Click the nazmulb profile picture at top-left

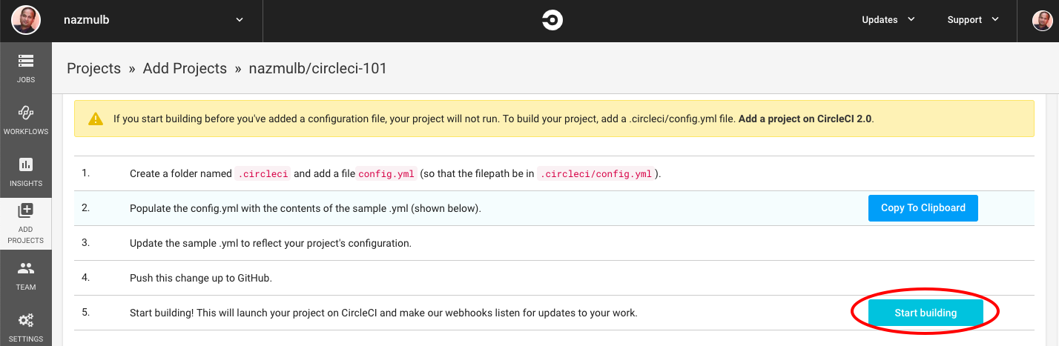(x=26, y=20)
